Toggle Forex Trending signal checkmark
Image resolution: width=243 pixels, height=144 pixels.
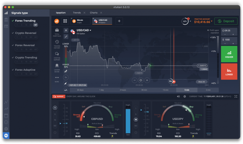(13, 21)
